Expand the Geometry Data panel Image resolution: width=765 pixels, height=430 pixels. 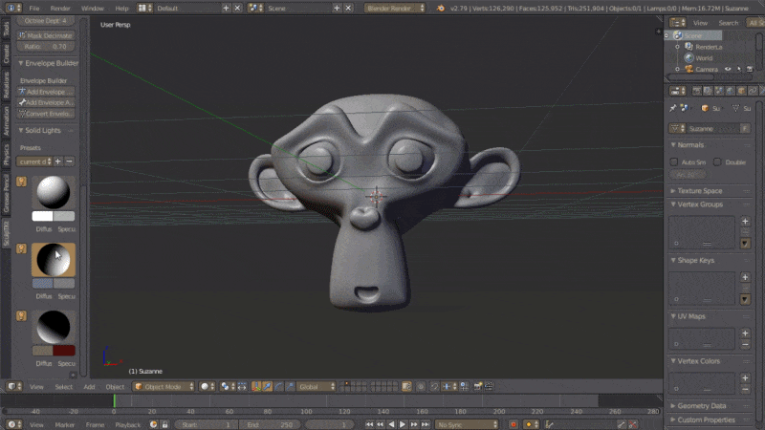pos(673,405)
